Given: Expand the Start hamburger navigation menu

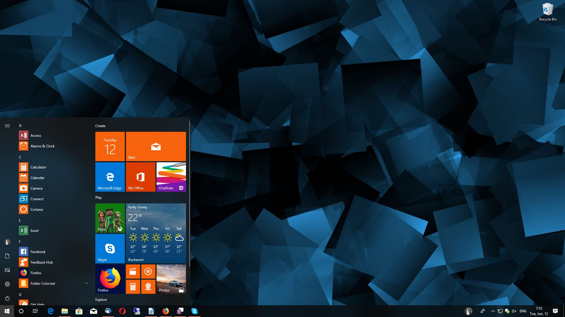Looking at the screenshot, I should 7,126.
